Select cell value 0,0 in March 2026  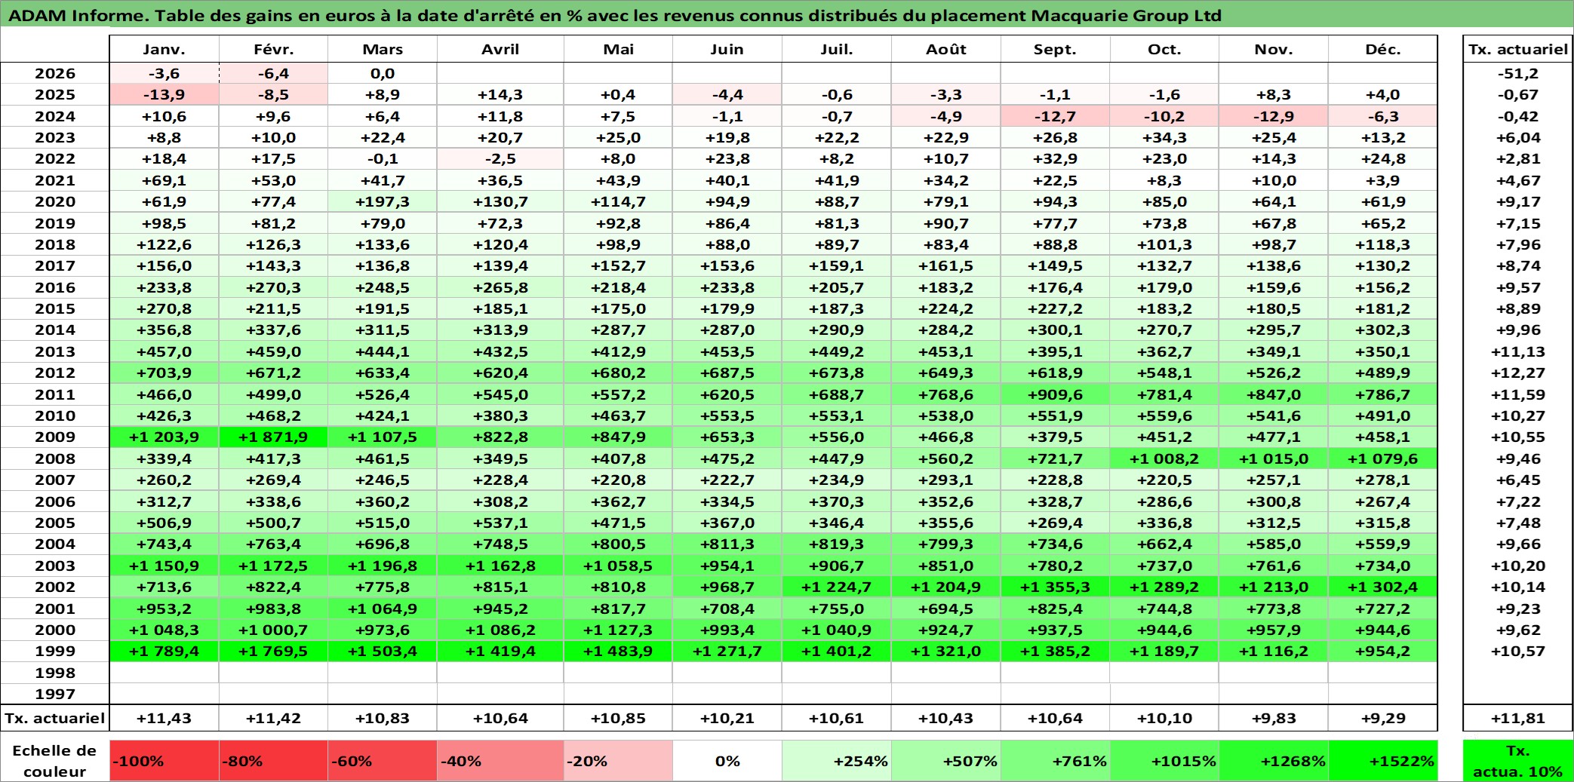pyautogui.click(x=383, y=73)
